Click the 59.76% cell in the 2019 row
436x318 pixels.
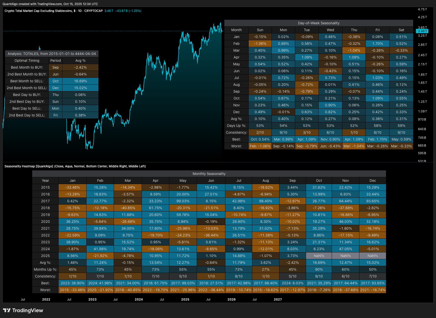pos(183,215)
